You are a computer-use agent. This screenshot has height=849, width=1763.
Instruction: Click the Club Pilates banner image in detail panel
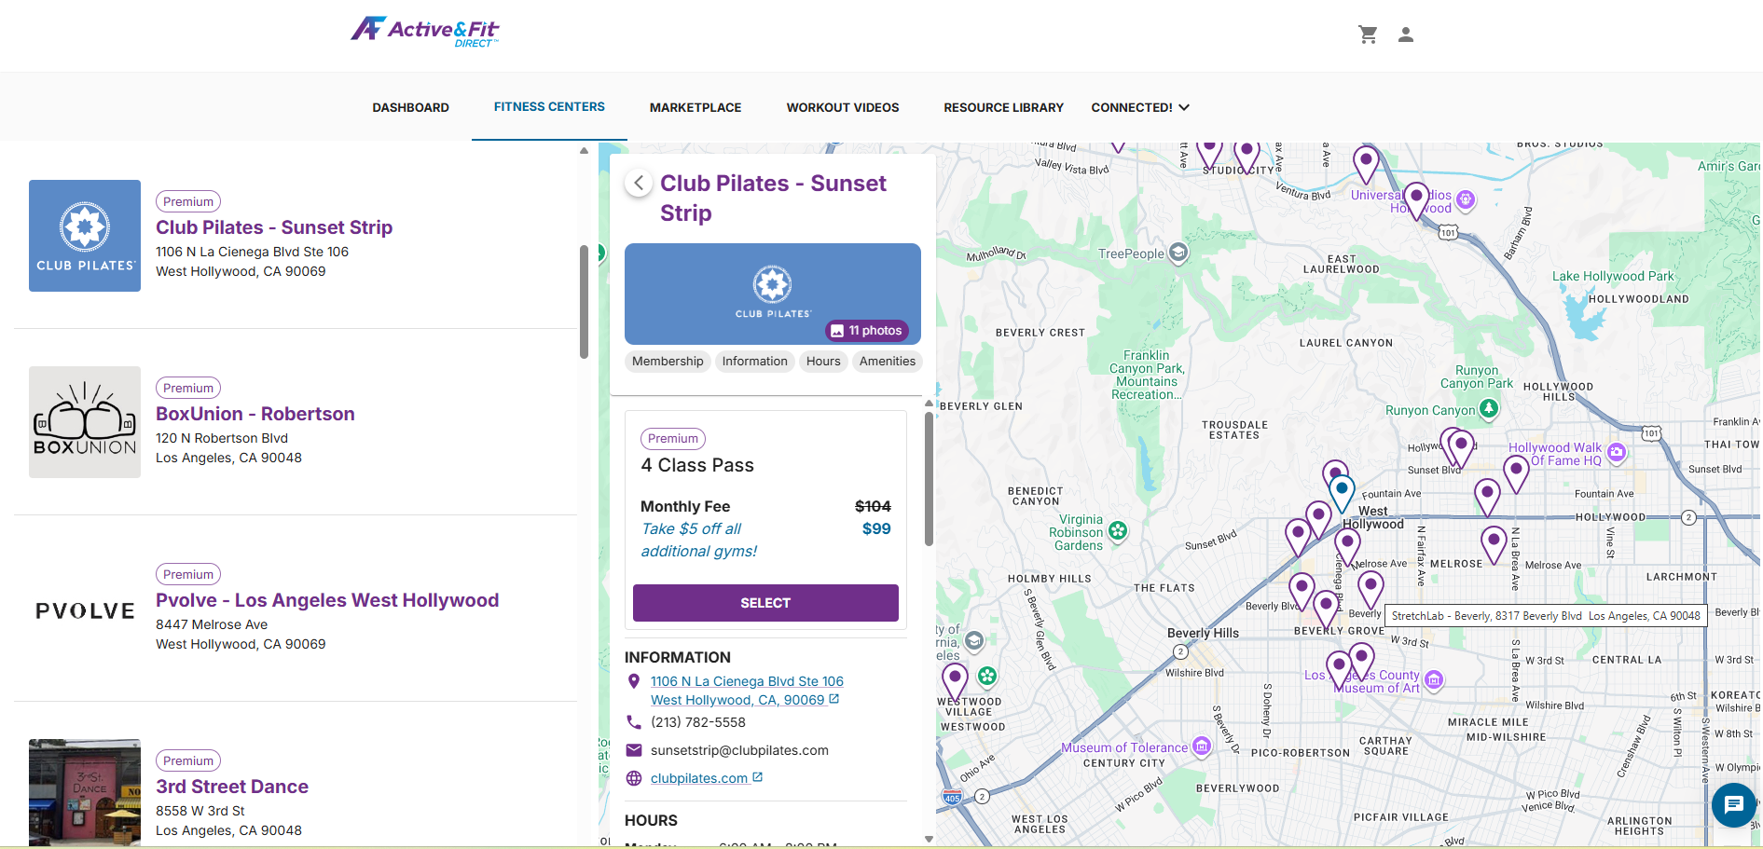click(773, 294)
